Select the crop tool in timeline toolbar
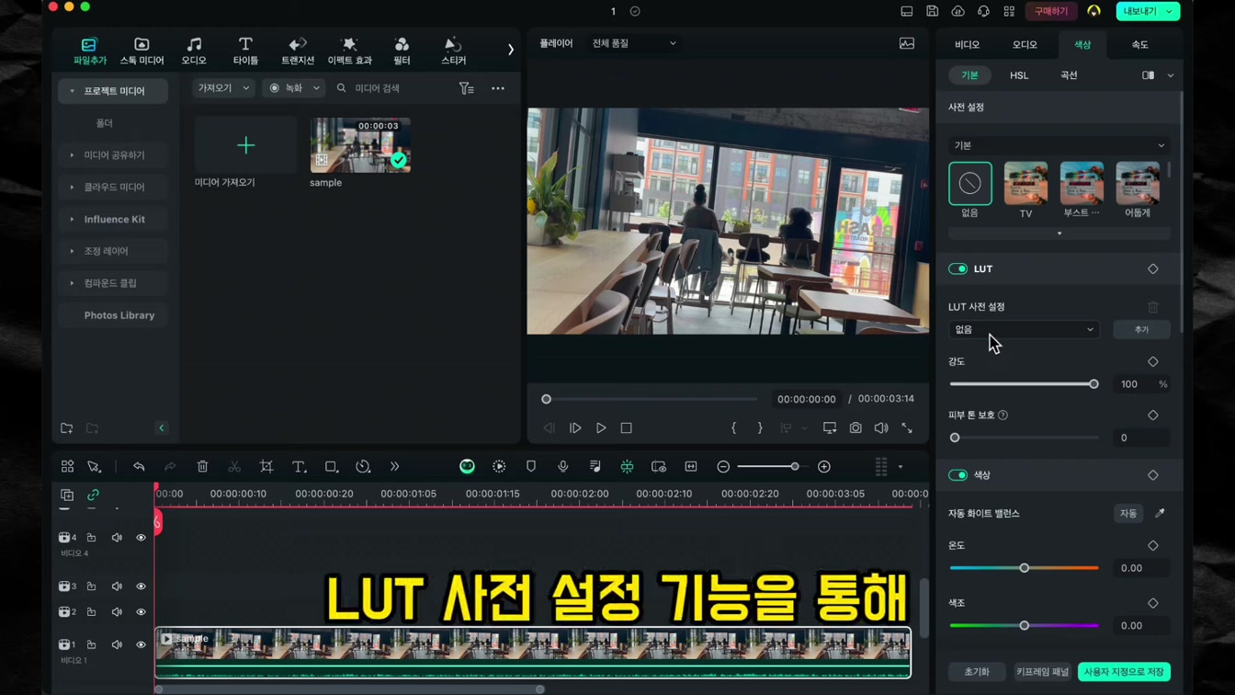 coord(266,467)
